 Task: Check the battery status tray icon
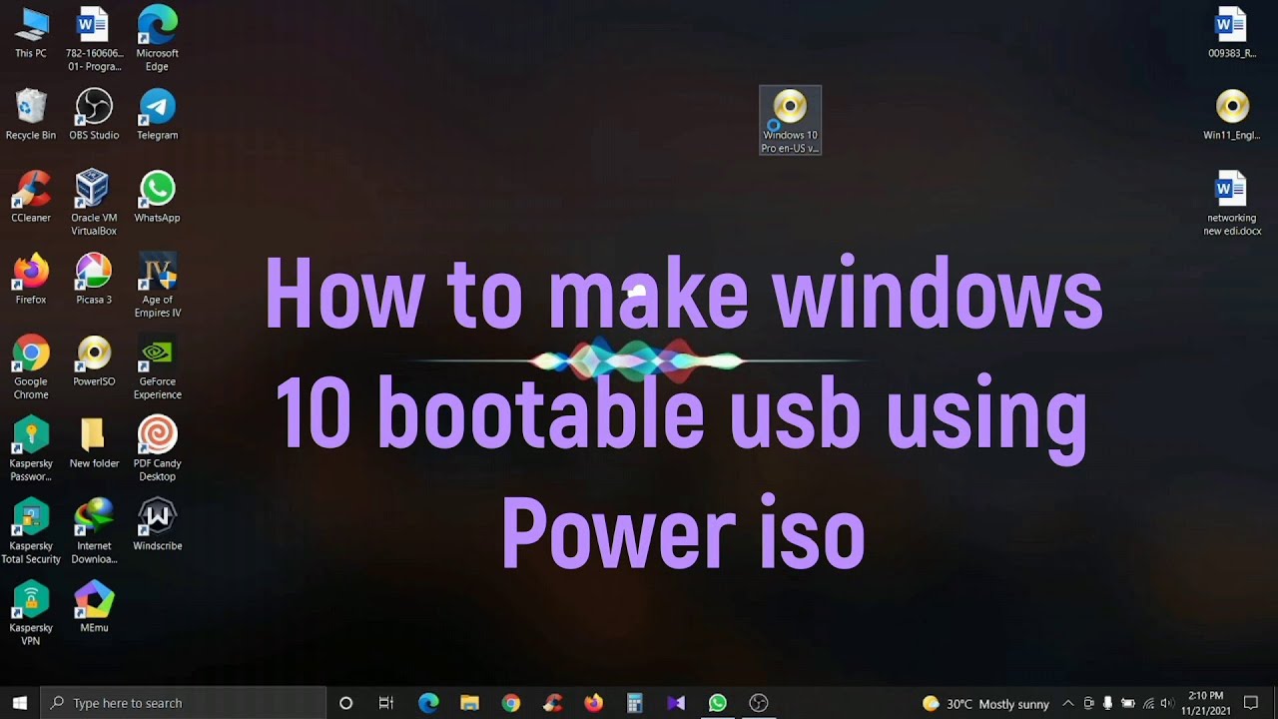coord(1127,704)
